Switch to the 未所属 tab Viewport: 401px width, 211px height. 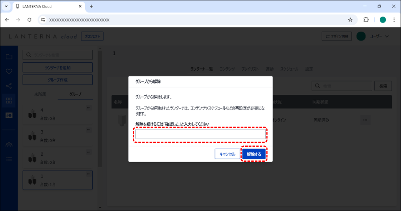point(40,94)
